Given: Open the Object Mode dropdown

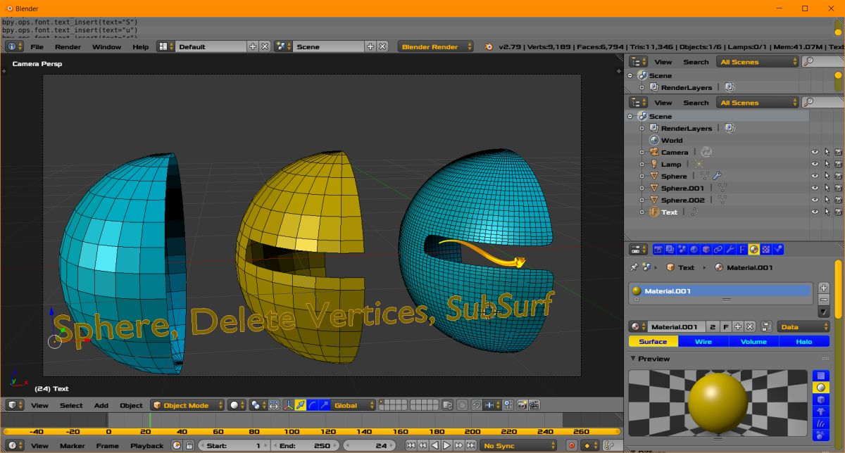Looking at the screenshot, I should pyautogui.click(x=187, y=405).
